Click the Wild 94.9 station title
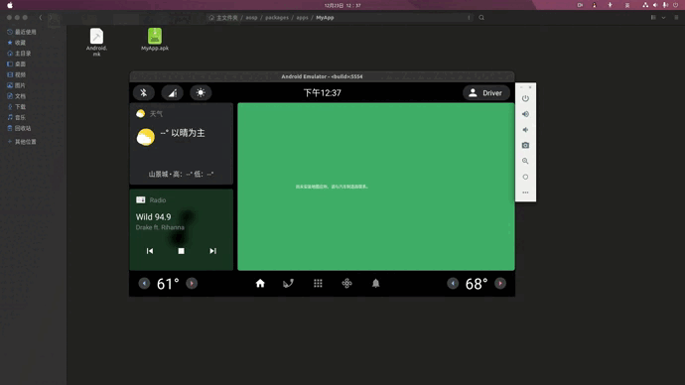This screenshot has height=385, width=685. tap(153, 217)
